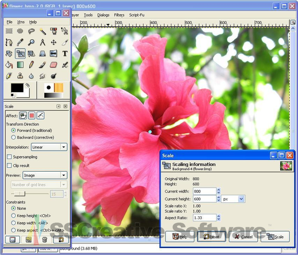
Task: Open the Scale tool options tab menu
Action: [x=59, y=106]
